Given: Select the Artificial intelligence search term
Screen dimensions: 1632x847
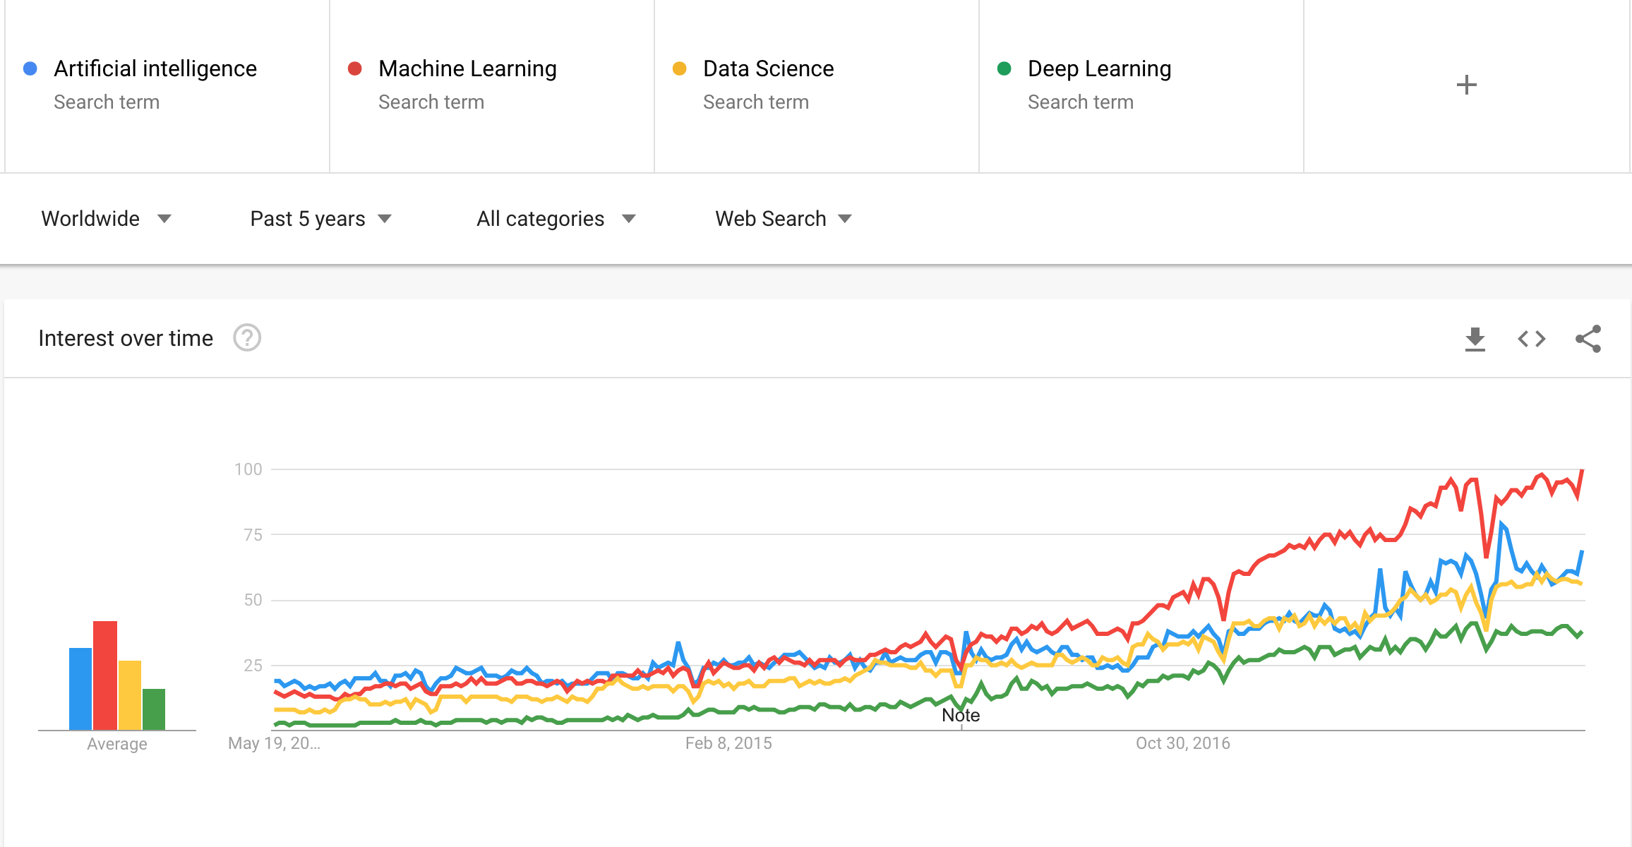Looking at the screenshot, I should click(x=155, y=69).
